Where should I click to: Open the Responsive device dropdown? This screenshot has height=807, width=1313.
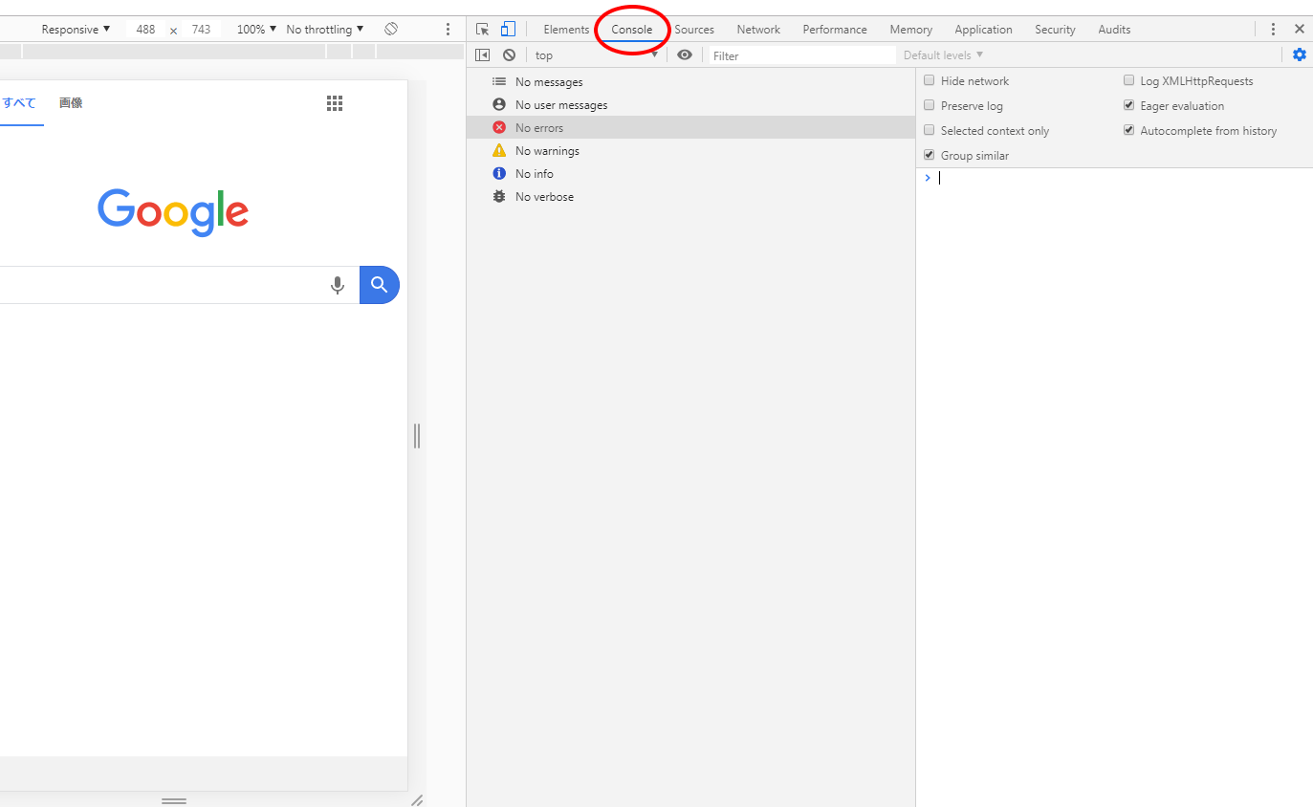76,30
